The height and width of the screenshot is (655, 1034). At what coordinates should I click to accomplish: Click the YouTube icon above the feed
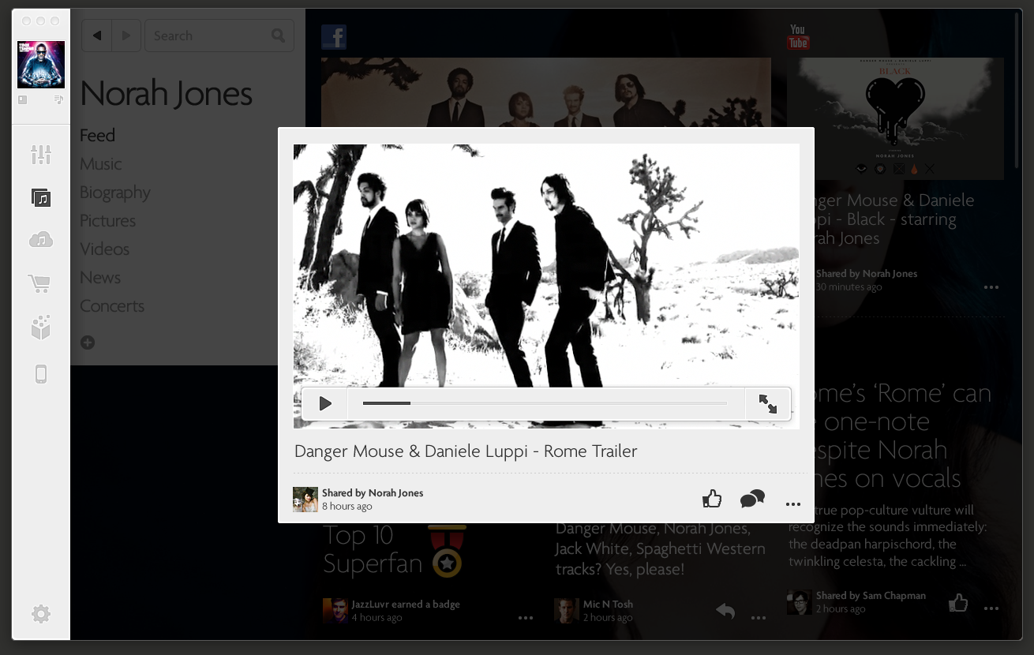[x=799, y=37]
